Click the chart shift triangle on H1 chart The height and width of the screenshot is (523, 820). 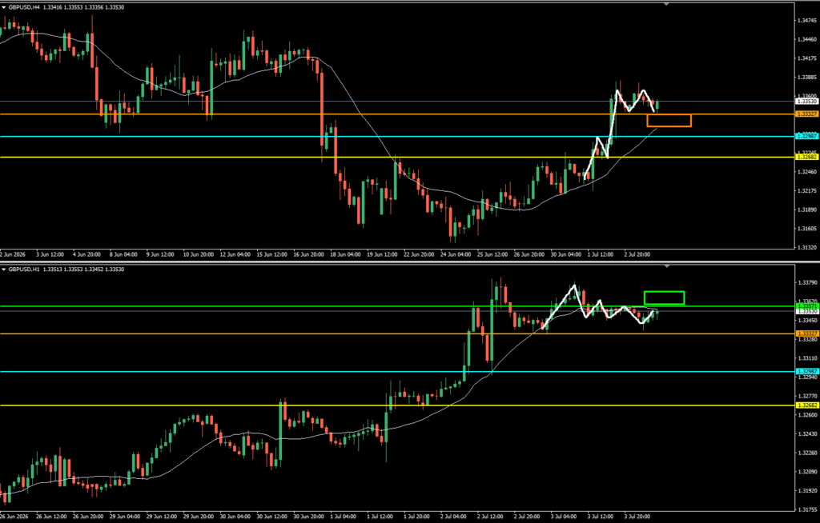tap(666, 266)
